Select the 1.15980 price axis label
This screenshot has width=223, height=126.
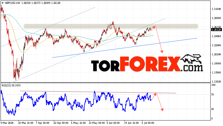tap(216, 73)
